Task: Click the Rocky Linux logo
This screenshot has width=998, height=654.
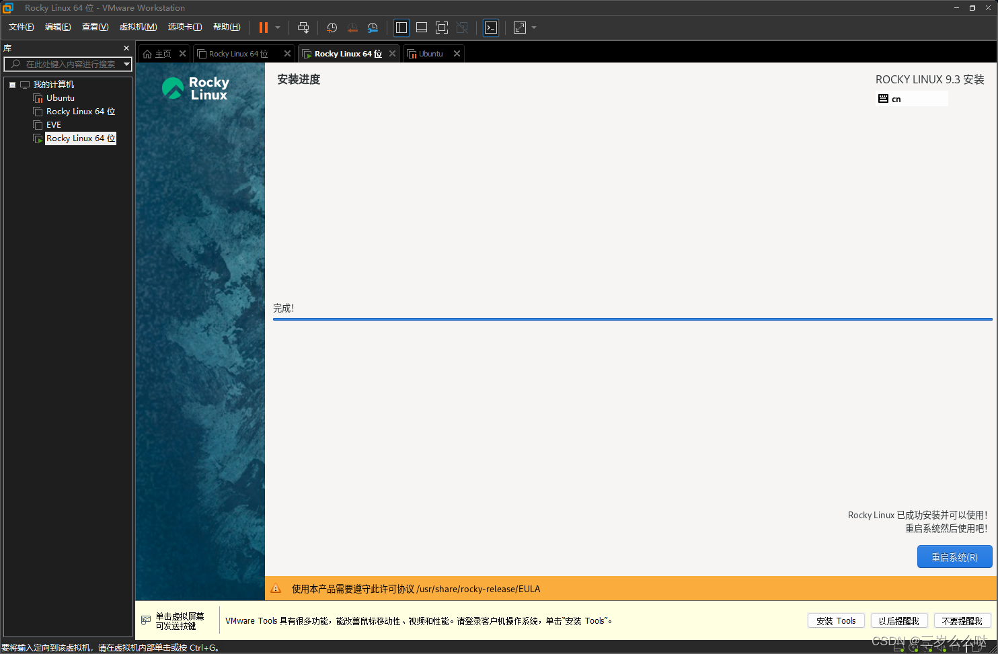Action: [x=196, y=89]
